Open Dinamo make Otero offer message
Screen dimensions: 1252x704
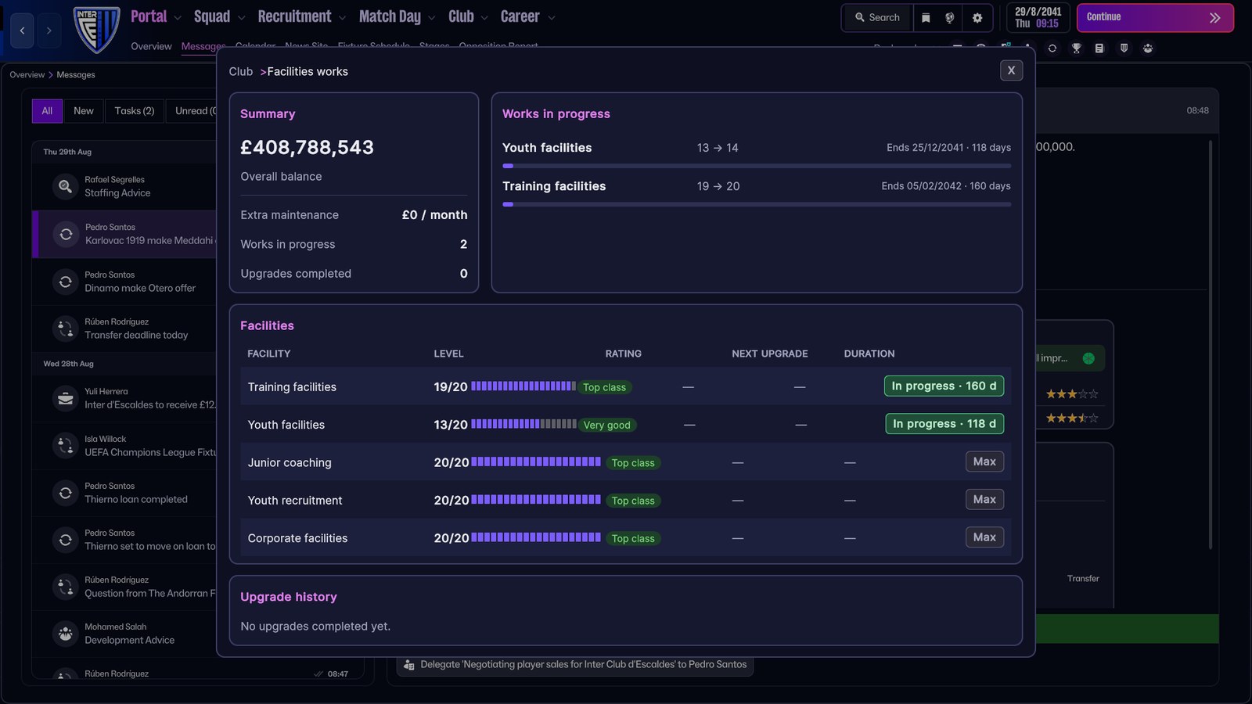125,282
